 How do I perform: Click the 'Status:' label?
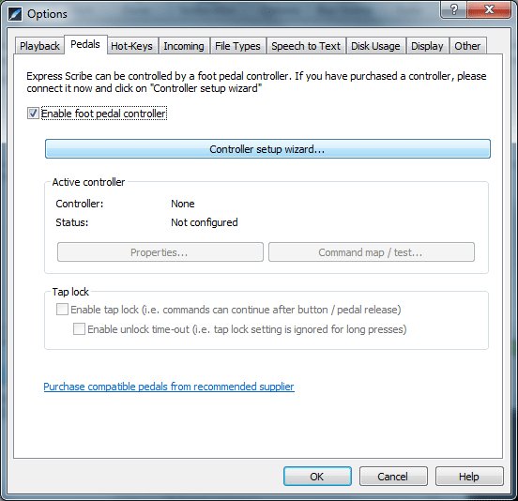(x=72, y=222)
